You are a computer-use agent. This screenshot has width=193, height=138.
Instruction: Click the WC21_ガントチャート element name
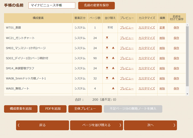coord(20,38)
